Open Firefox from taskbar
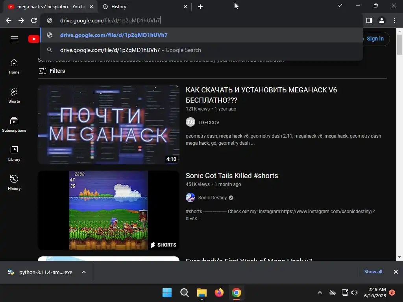Image resolution: width=403 pixels, height=302 pixels. click(x=219, y=293)
